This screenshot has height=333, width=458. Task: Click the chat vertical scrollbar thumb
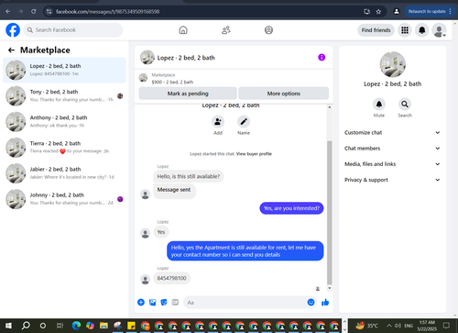click(330, 213)
